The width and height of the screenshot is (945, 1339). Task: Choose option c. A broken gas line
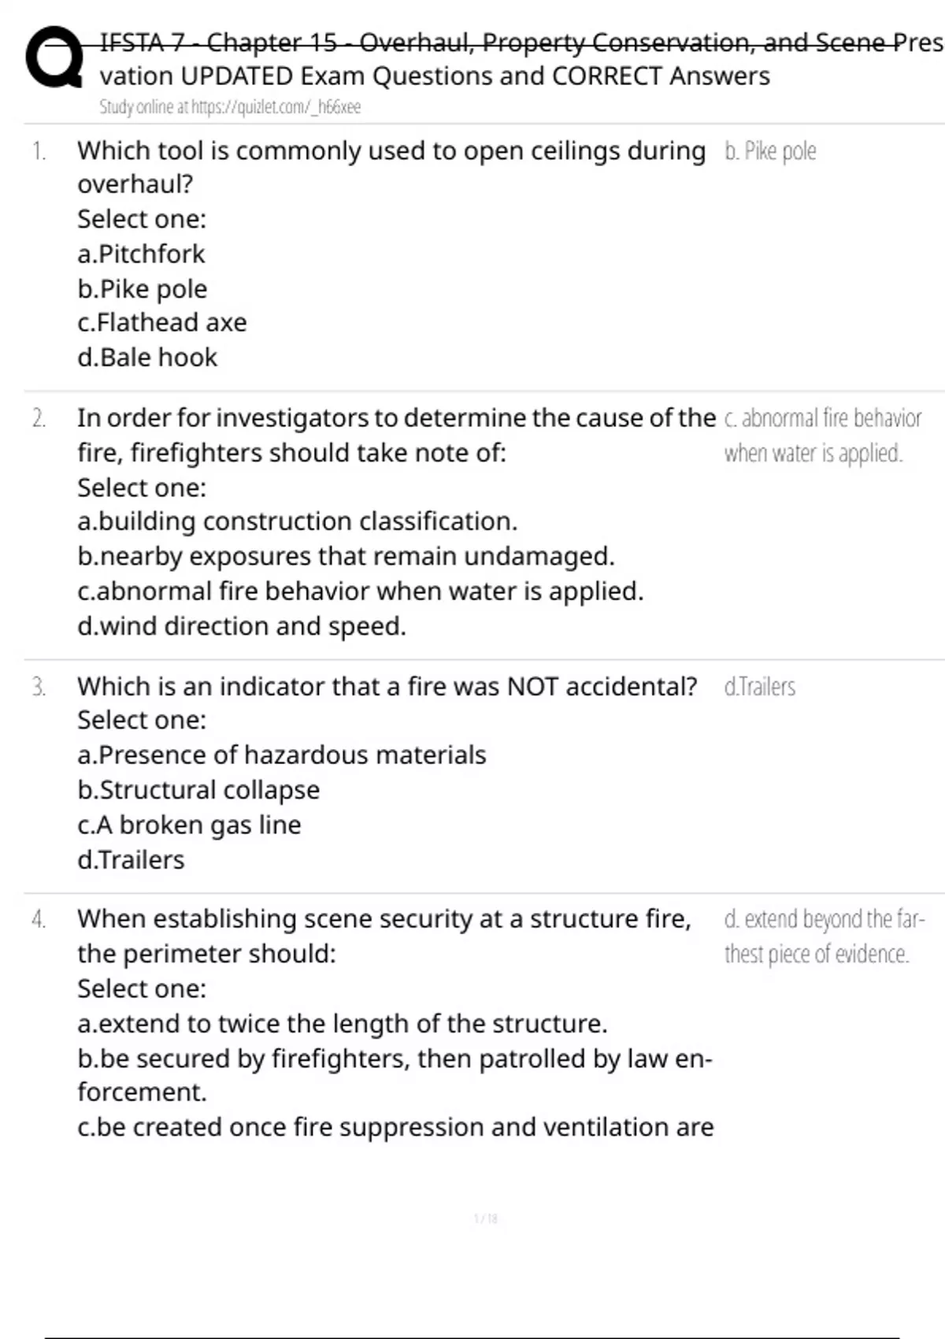pyautogui.click(x=189, y=825)
